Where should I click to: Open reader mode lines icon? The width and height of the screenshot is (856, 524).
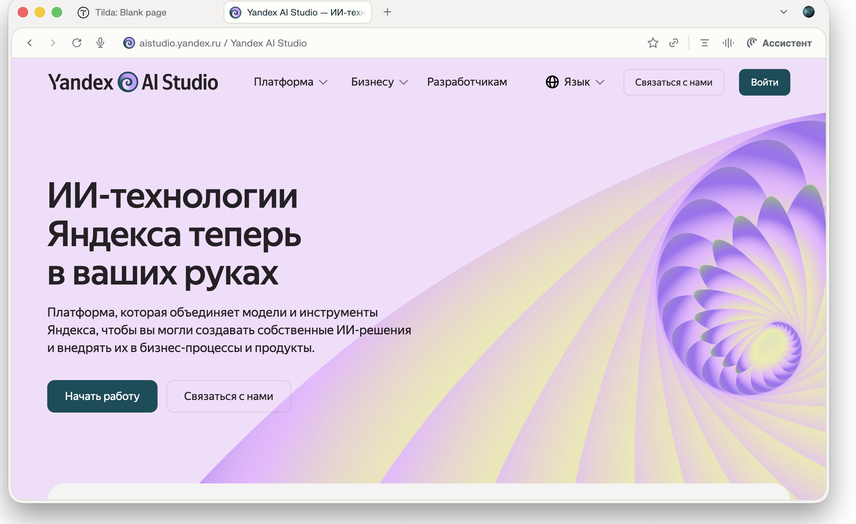point(704,43)
